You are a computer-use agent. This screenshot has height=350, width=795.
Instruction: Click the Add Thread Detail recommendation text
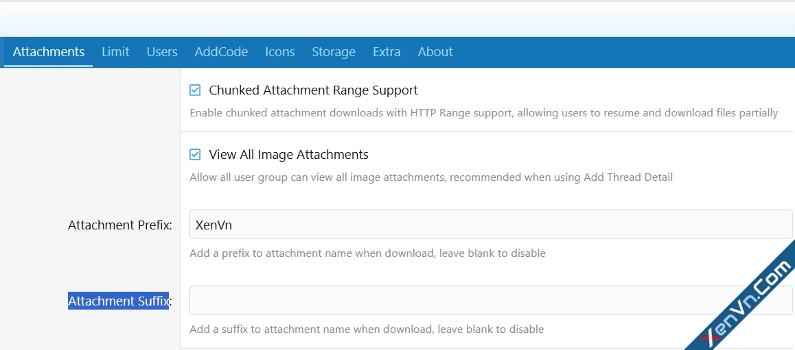coord(431,177)
